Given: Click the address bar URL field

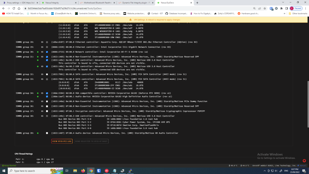Looking at the screenshot, I should (138, 8).
